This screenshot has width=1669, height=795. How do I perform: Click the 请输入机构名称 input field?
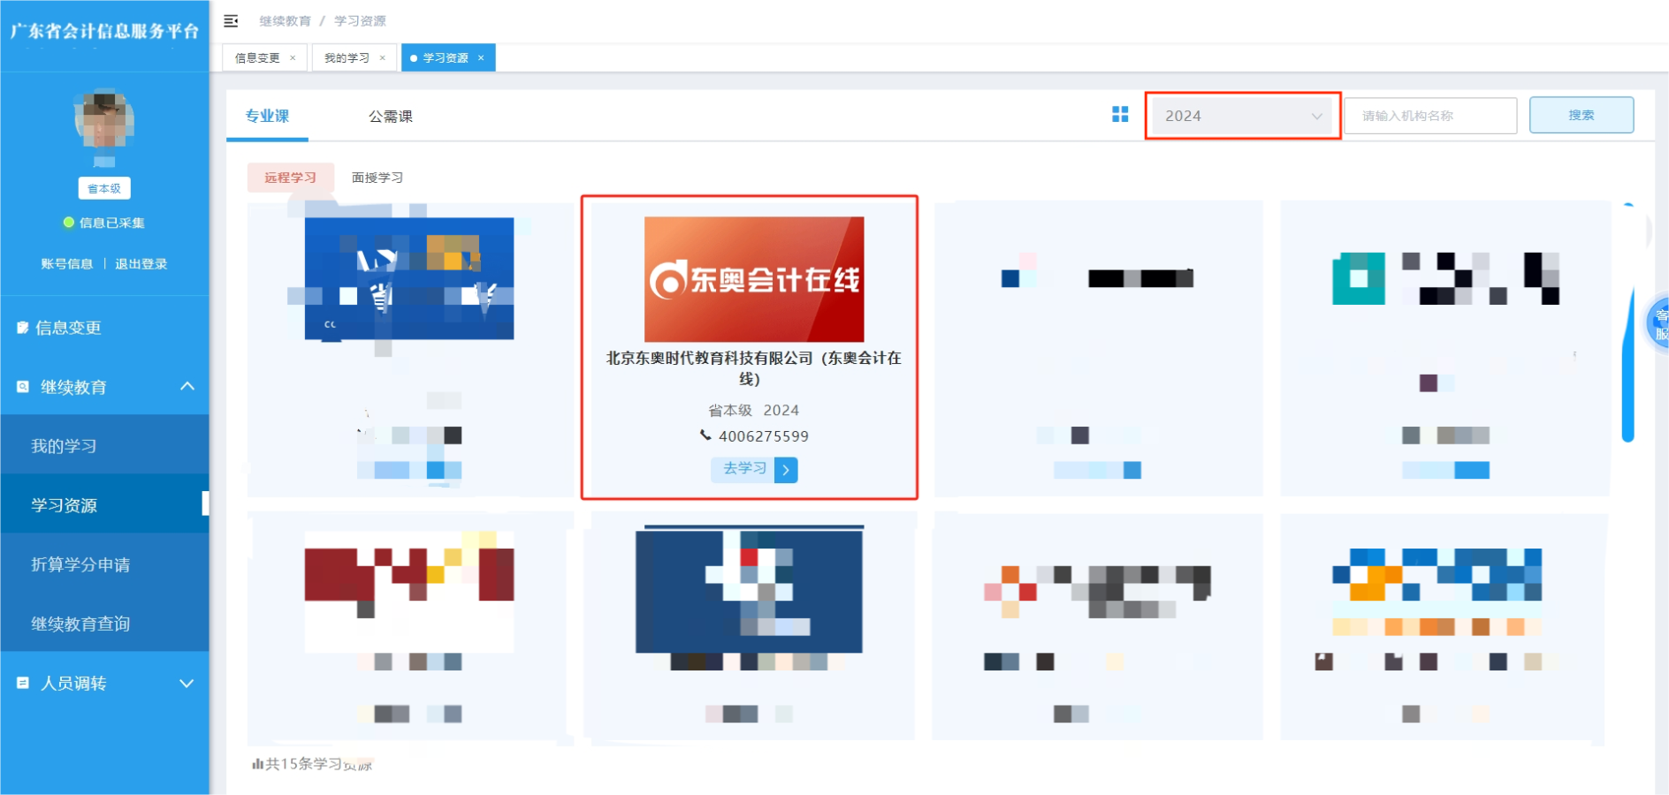(x=1429, y=115)
